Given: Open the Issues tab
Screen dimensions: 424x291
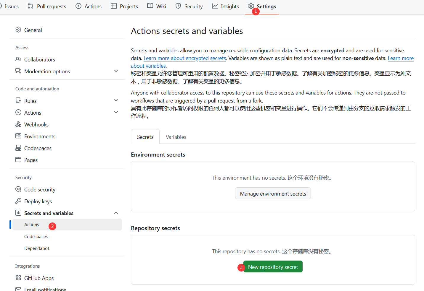Looking at the screenshot, I should pos(9,6).
